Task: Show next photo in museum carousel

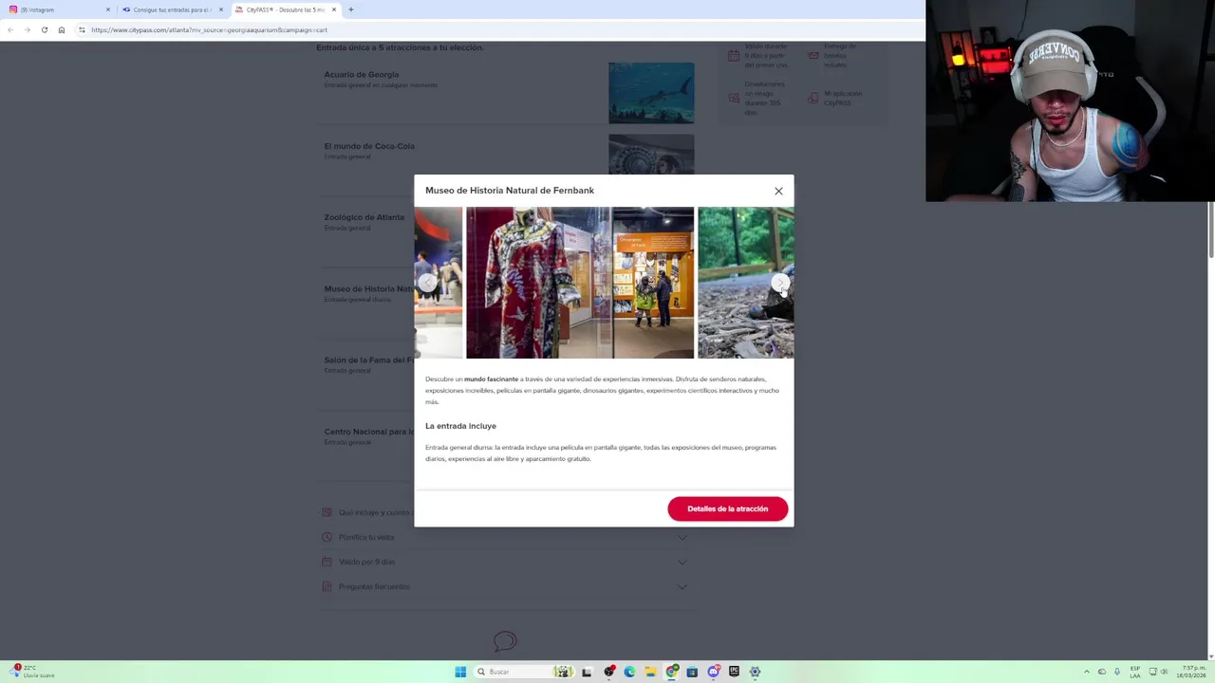Action: click(779, 283)
